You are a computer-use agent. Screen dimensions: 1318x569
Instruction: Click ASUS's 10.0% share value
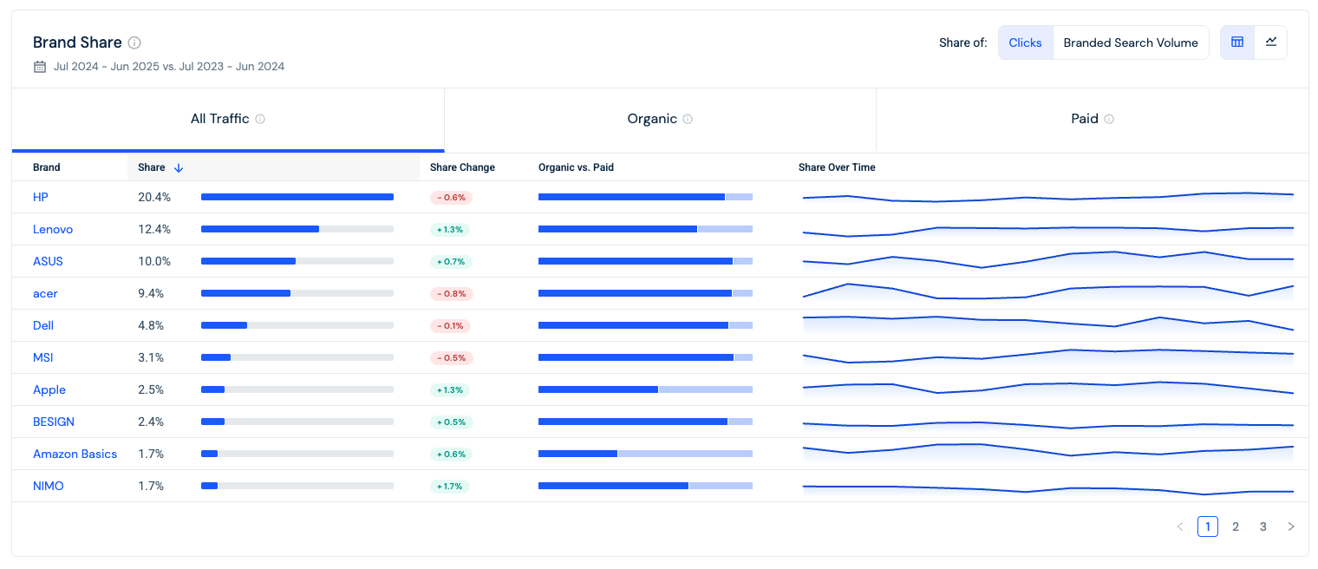click(154, 261)
